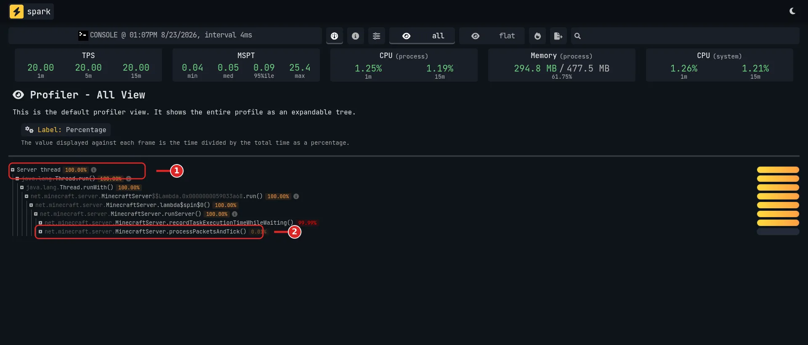Image resolution: width=808 pixels, height=345 pixels.
Task: Click the console terminal icon
Action: click(83, 35)
